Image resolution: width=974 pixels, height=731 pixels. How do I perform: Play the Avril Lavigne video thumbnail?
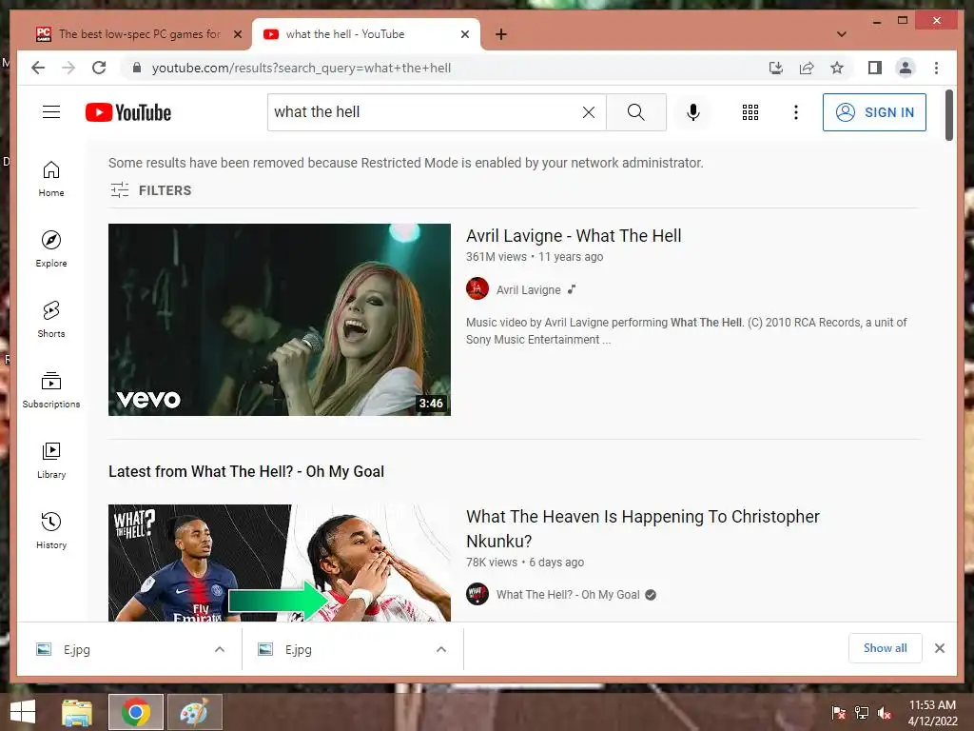(x=280, y=320)
